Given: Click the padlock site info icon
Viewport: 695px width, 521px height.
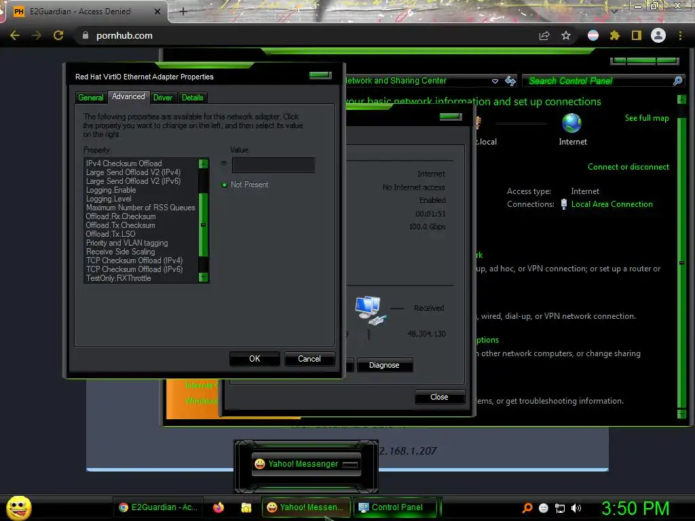Looking at the screenshot, I should 86,35.
